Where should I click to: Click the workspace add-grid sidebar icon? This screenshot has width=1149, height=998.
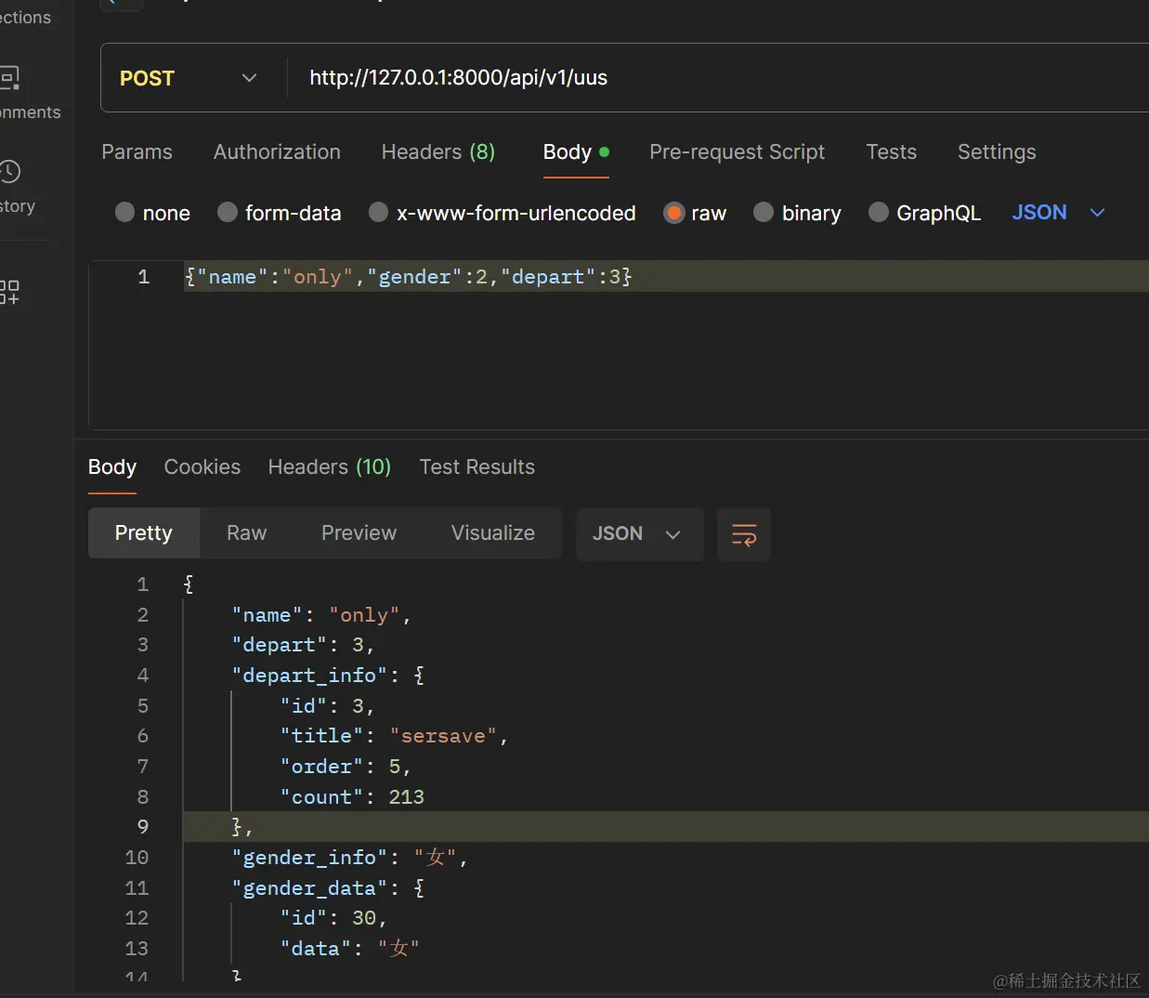click(x=9, y=292)
